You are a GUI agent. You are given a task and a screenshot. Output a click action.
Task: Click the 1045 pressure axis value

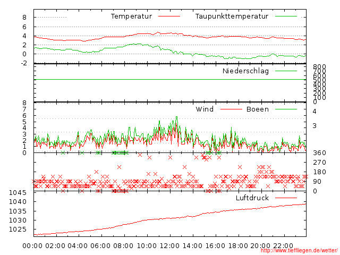[x=18, y=193]
